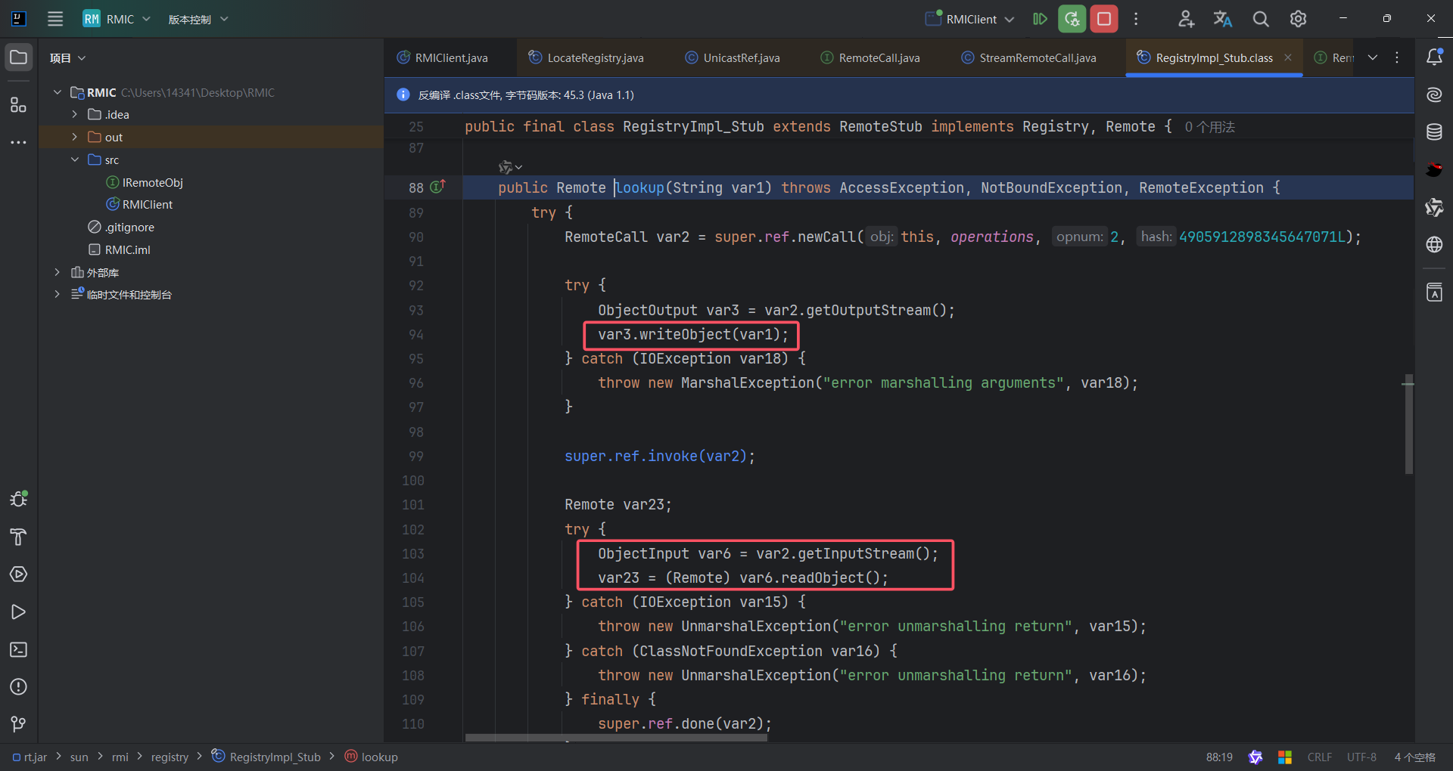Switch to UnicastRef.java tab
This screenshot has width=1453, height=771.
tap(733, 57)
